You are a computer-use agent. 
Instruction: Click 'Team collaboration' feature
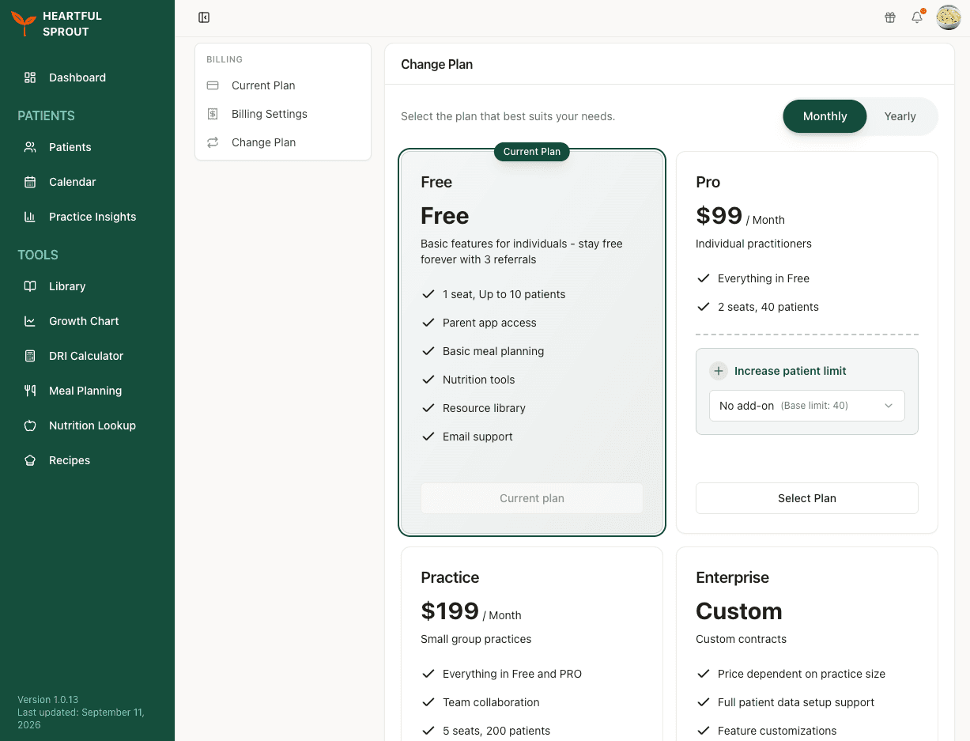491,702
